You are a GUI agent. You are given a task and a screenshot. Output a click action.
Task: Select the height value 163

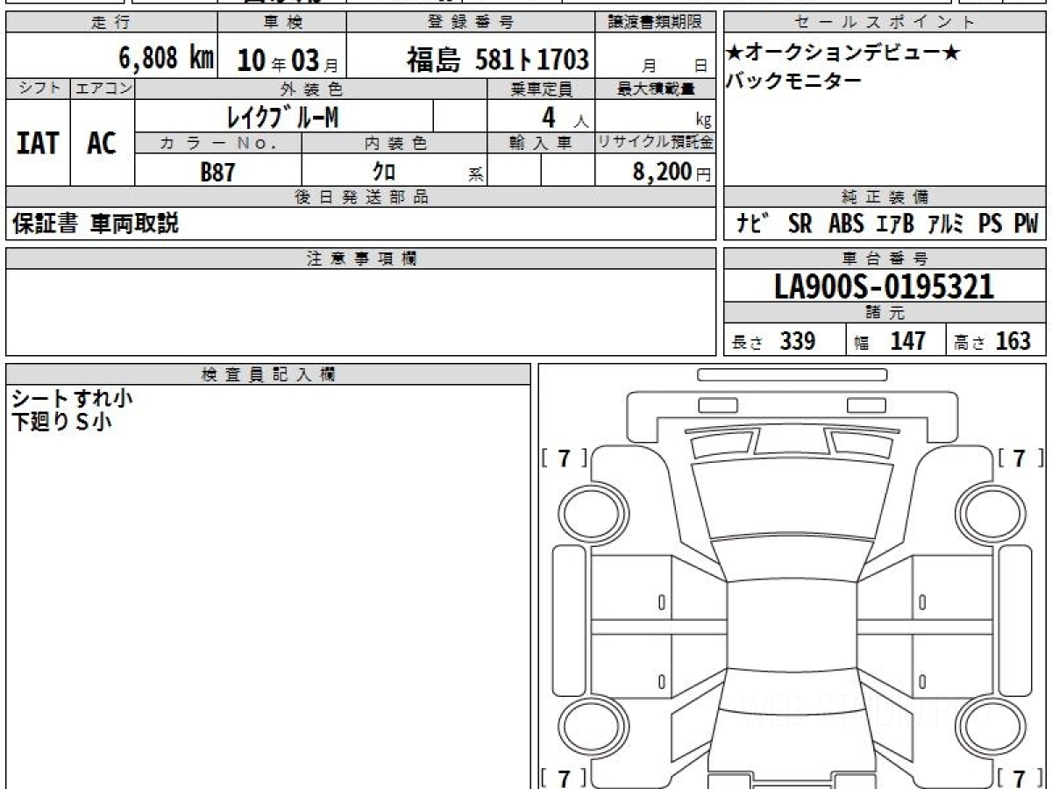(1013, 341)
